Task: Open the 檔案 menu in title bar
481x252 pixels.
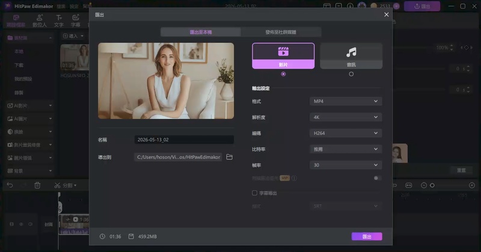Action: point(61,6)
